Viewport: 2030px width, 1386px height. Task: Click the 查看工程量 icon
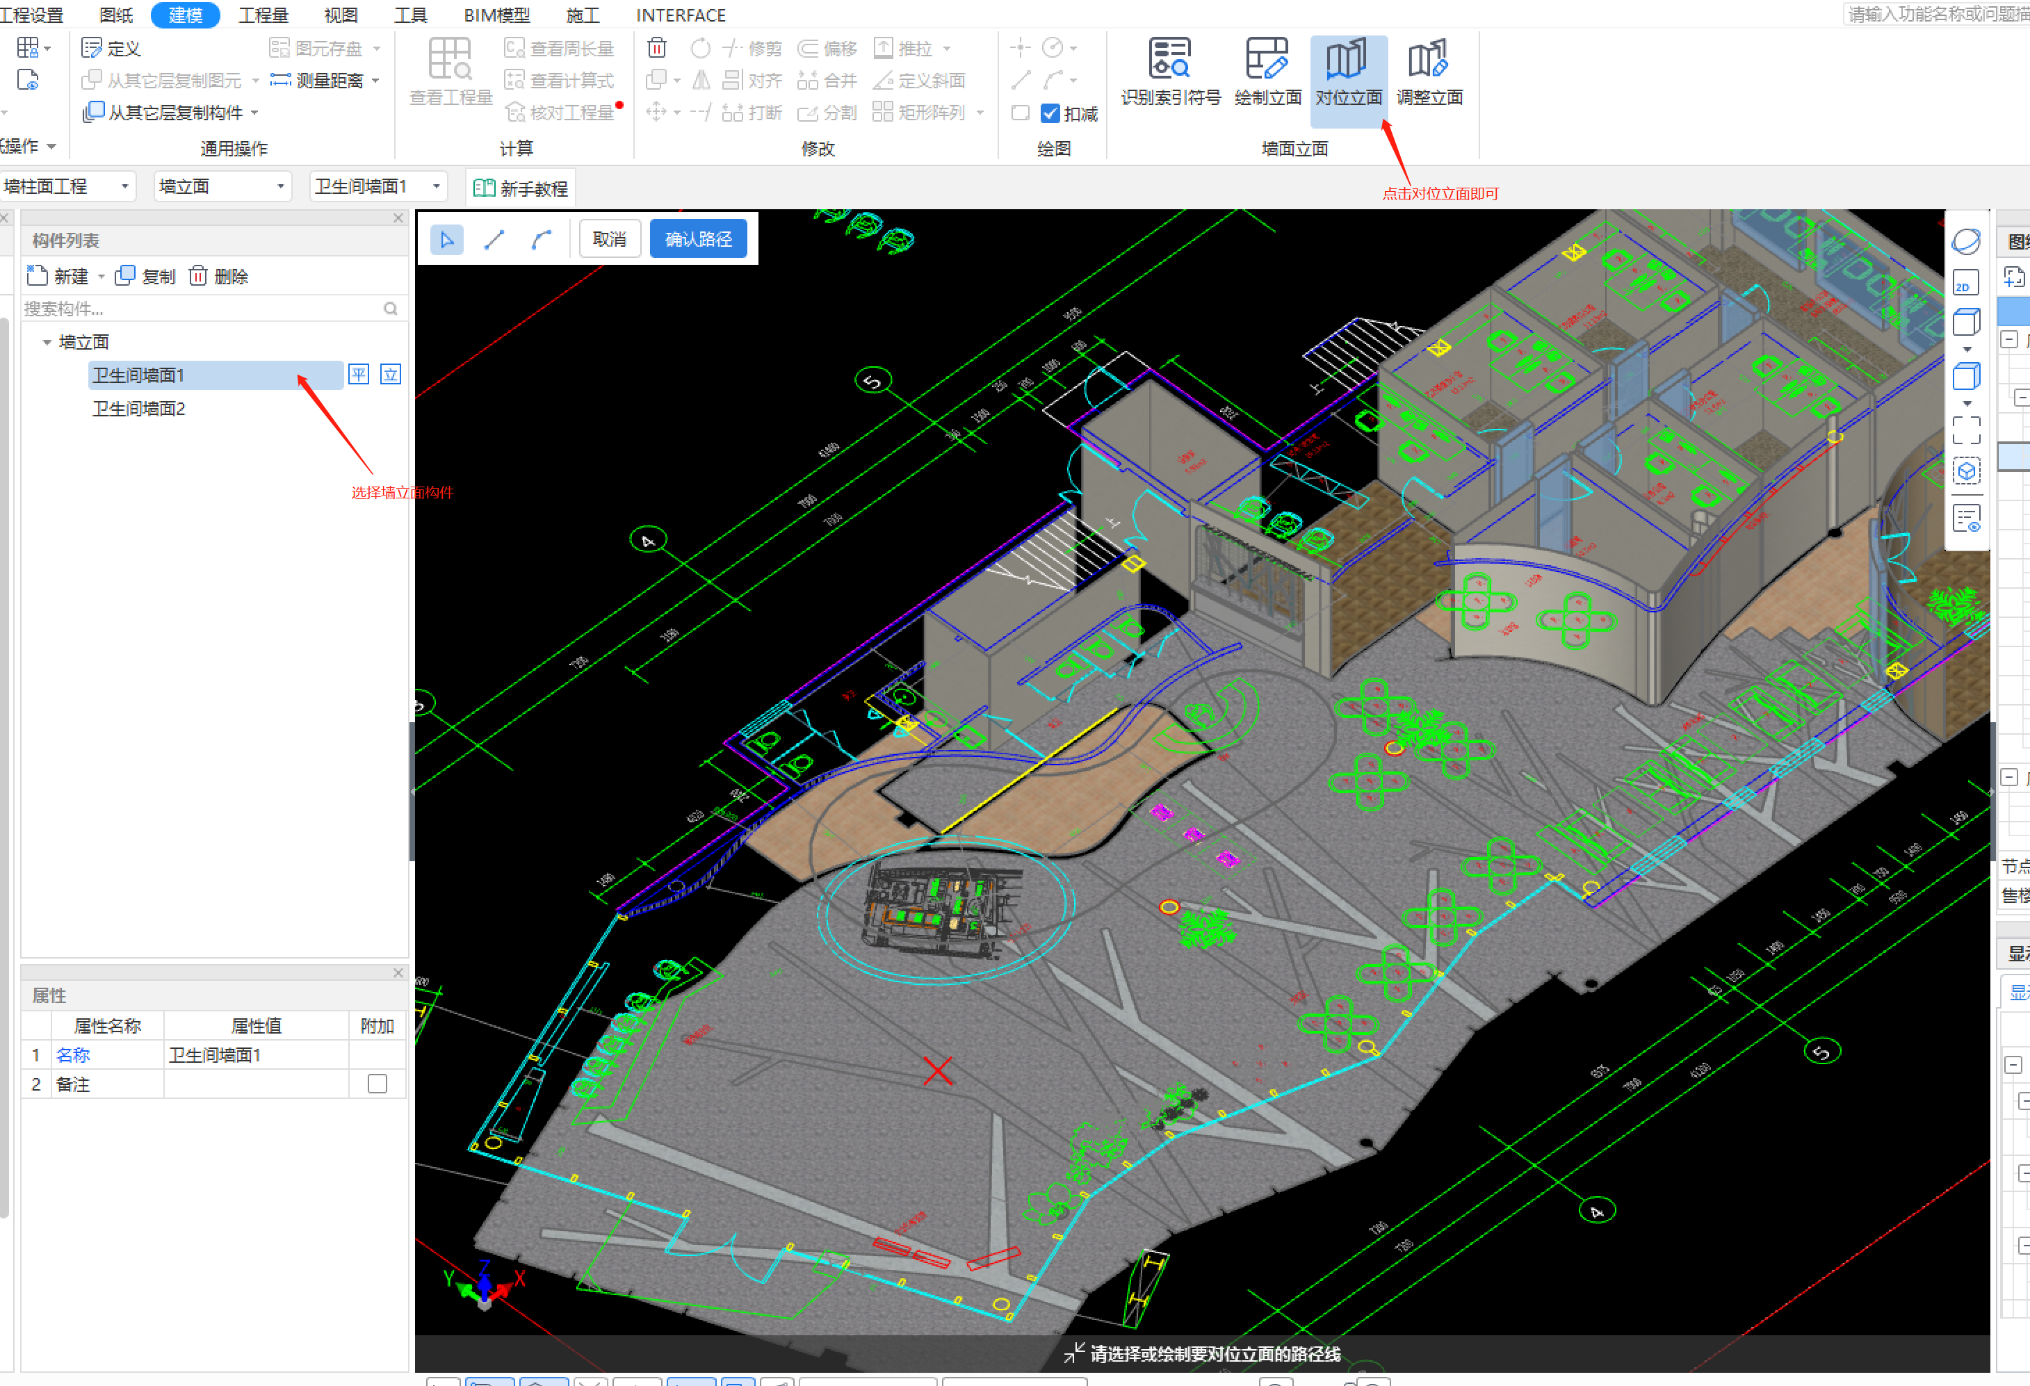tap(450, 58)
